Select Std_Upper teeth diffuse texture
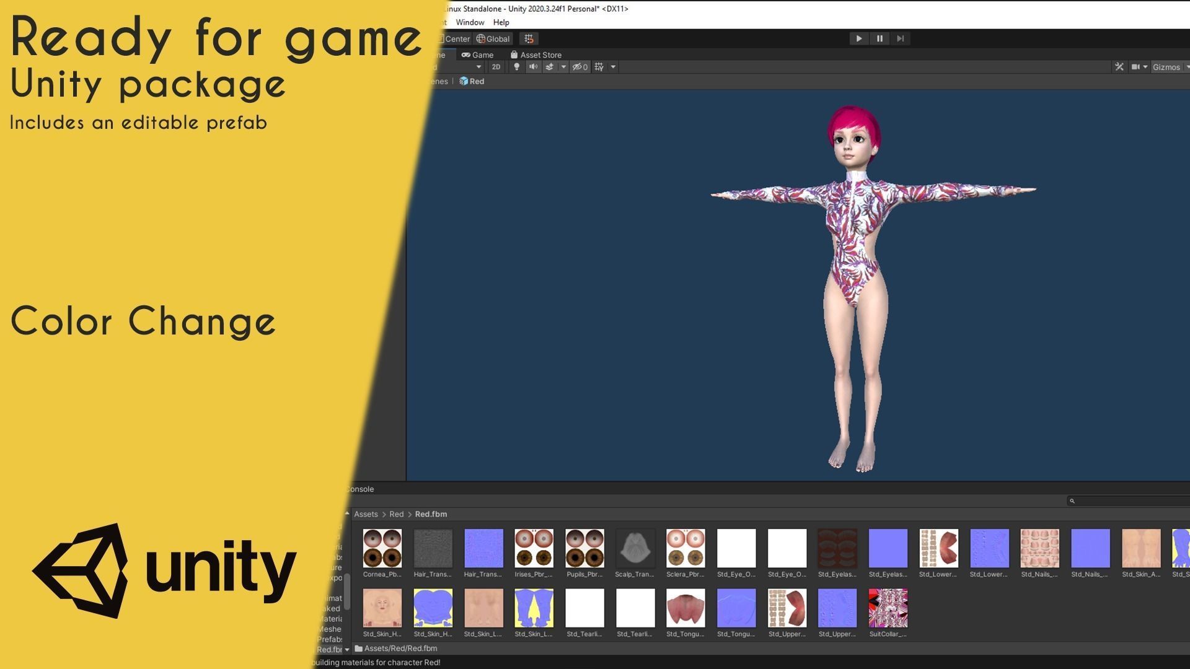This screenshot has height=669, width=1190. [787, 613]
